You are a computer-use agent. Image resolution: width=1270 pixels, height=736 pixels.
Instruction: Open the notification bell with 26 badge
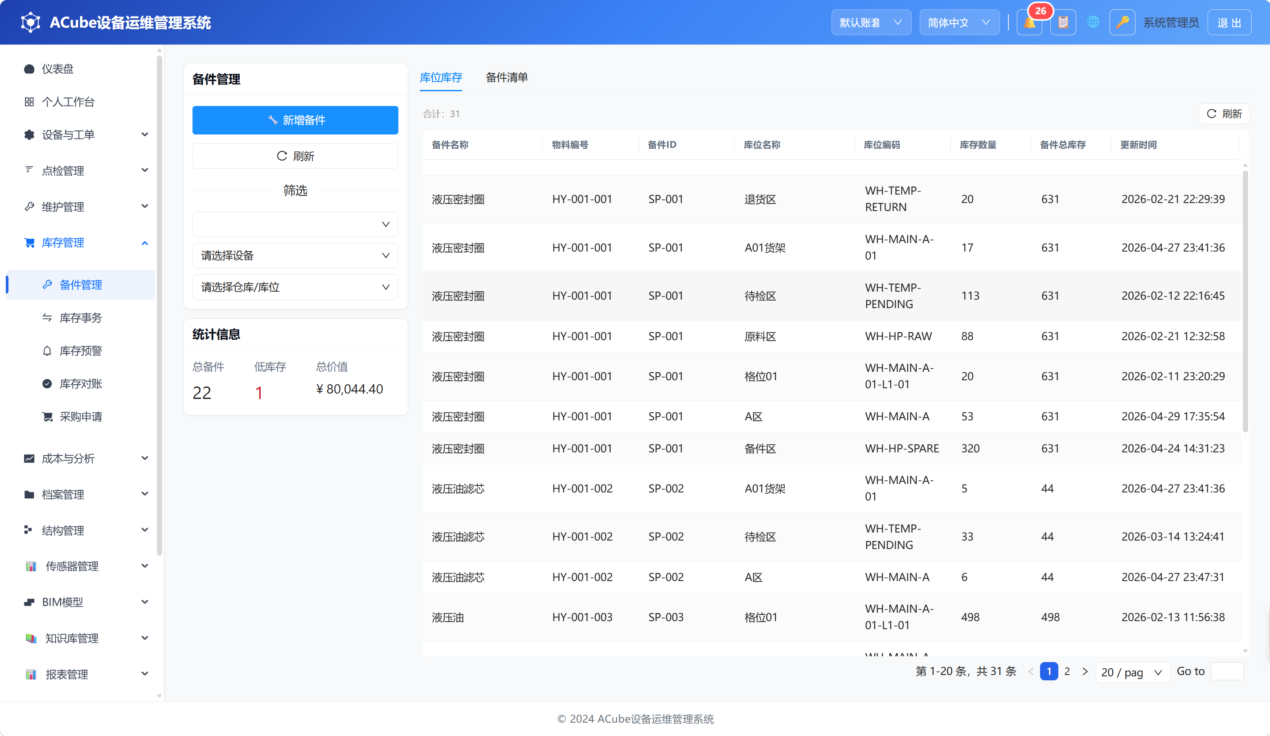pos(1030,22)
